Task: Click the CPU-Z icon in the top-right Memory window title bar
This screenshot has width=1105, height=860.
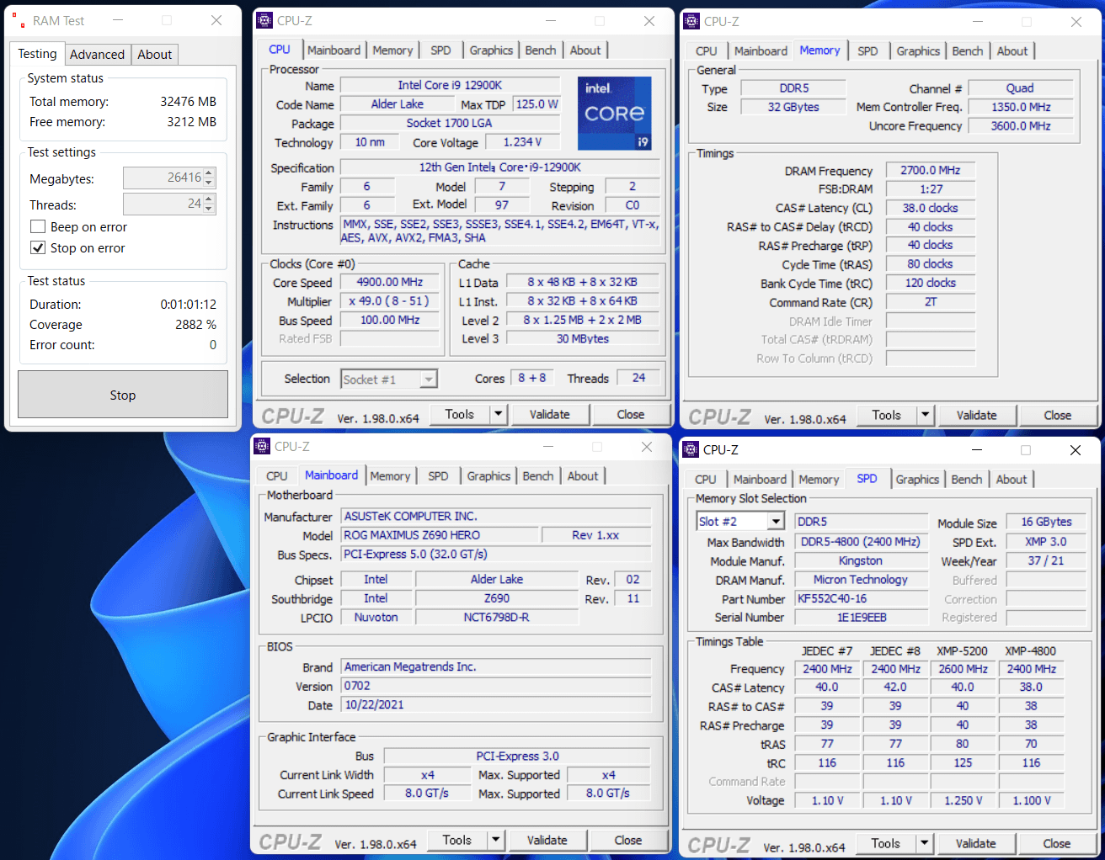Action: [691, 21]
